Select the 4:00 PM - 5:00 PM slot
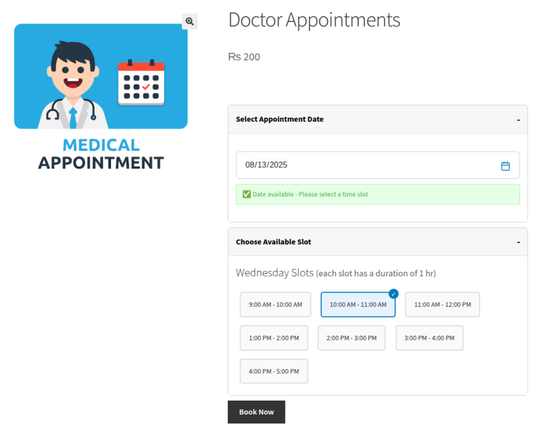Viewport: 543px width, 426px height. 273,371
